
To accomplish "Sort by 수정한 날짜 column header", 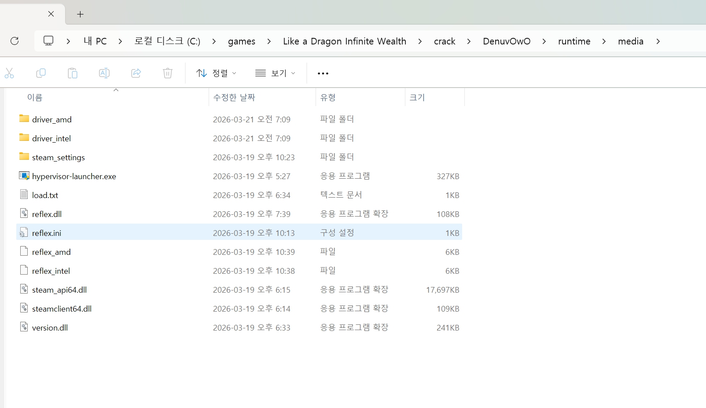I will [234, 97].
